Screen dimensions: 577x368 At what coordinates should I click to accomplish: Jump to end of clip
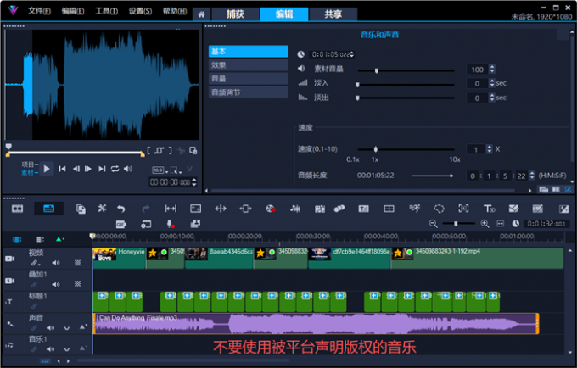coord(102,169)
